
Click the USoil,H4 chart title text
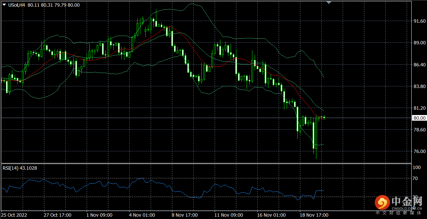coord(17,5)
